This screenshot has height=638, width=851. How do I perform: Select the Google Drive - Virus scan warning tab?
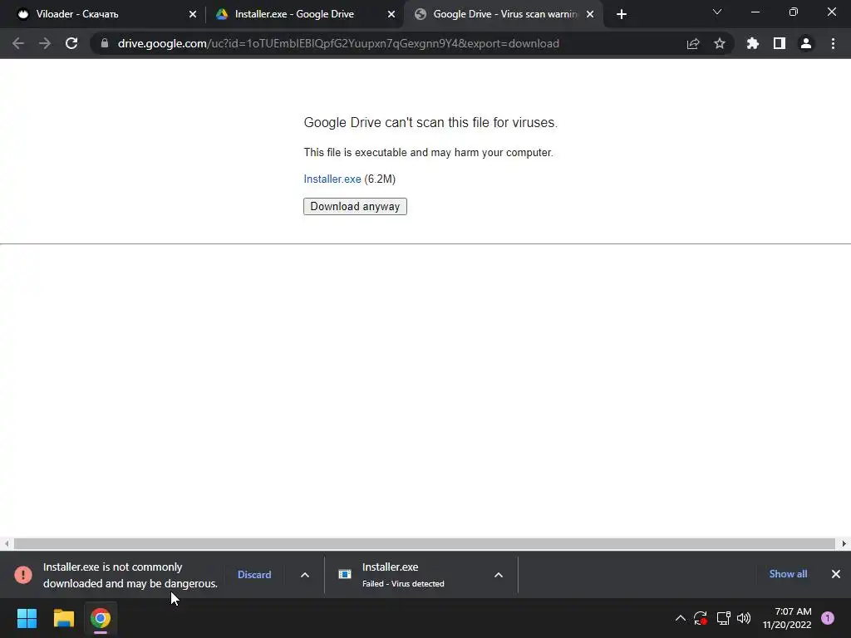click(x=503, y=14)
